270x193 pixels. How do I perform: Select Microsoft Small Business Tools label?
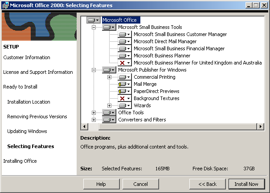click(x=150, y=27)
